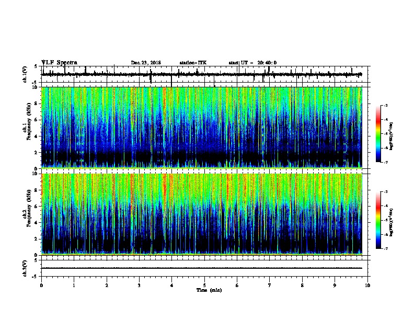The image size is (414, 320).
Task: Click the "6" kHz tick on ch.2 frequency axis
Action: [x=37, y=207]
